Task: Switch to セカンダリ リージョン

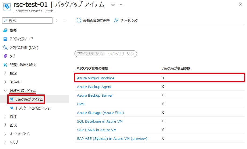Action: (x=121, y=54)
